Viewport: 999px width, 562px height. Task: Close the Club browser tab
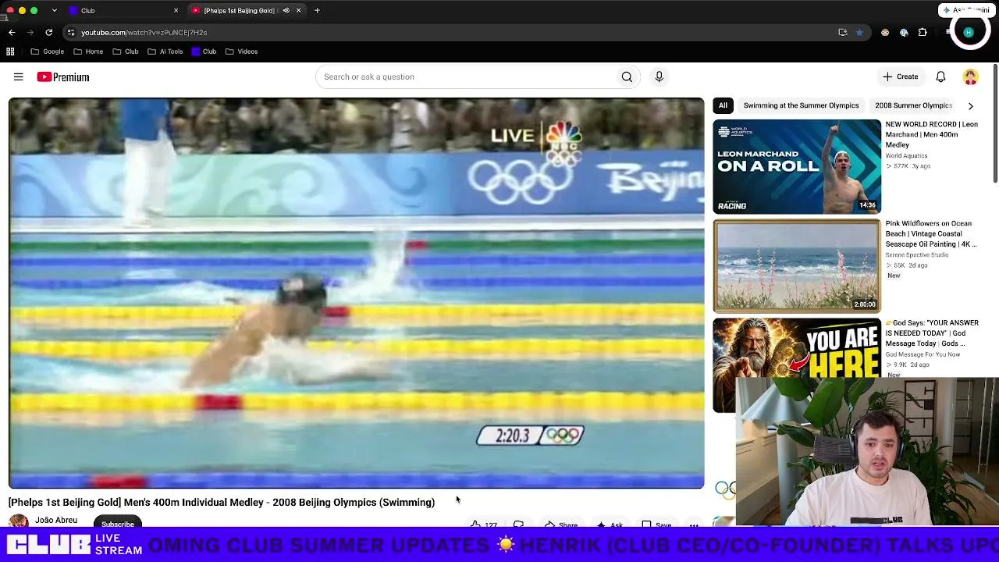pyautogui.click(x=176, y=10)
